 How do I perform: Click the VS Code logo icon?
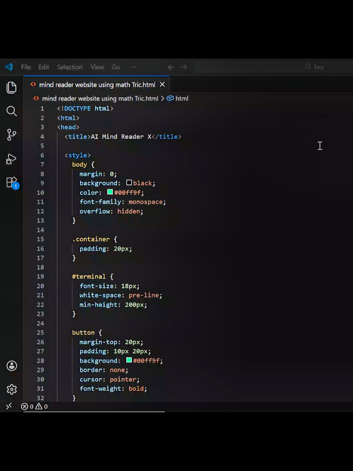(x=9, y=67)
